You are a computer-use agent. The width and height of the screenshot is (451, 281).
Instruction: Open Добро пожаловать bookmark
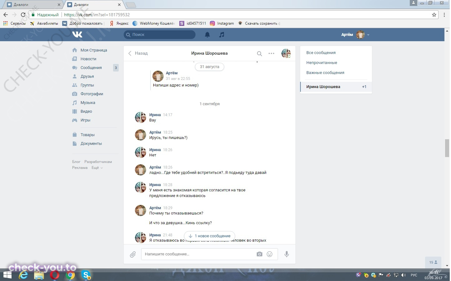(x=83, y=23)
